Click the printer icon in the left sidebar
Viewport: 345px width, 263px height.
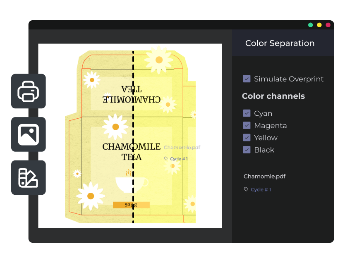click(28, 91)
